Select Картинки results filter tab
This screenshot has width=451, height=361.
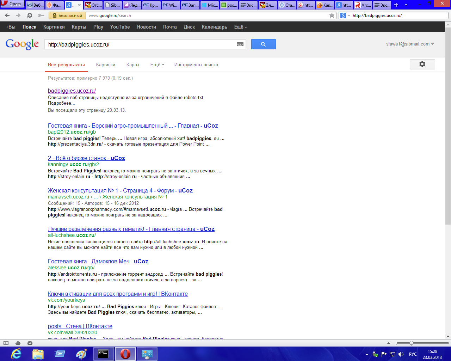point(106,65)
